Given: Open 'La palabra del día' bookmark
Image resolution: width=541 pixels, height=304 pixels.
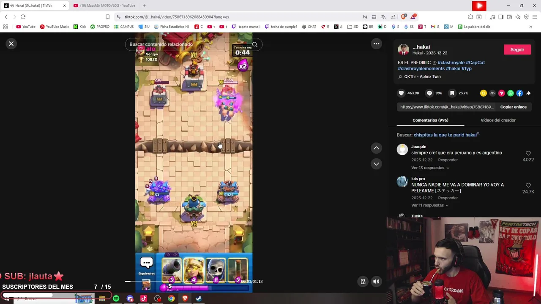Looking at the screenshot, I should point(474,27).
